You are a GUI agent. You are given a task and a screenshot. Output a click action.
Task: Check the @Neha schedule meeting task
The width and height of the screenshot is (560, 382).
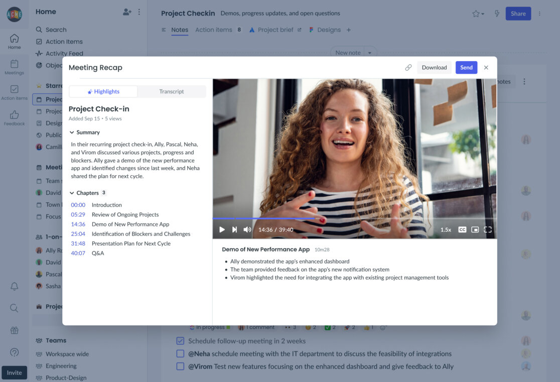pyautogui.click(x=180, y=354)
